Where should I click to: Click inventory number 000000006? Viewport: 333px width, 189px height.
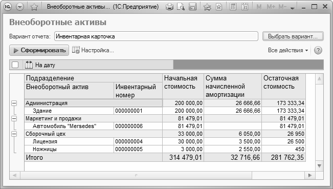point(138,126)
